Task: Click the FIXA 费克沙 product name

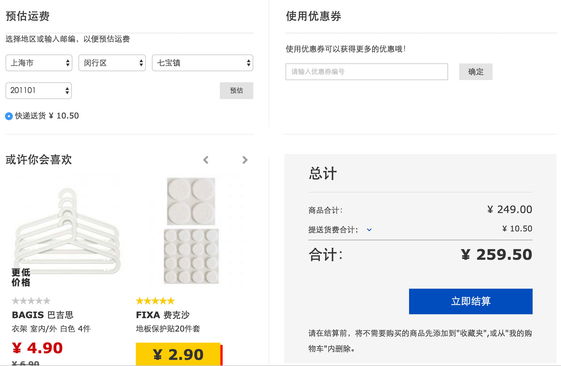Action: coord(163,315)
